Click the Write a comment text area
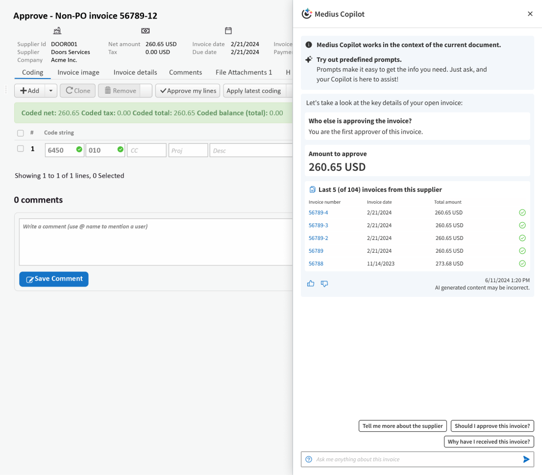 coord(156,242)
